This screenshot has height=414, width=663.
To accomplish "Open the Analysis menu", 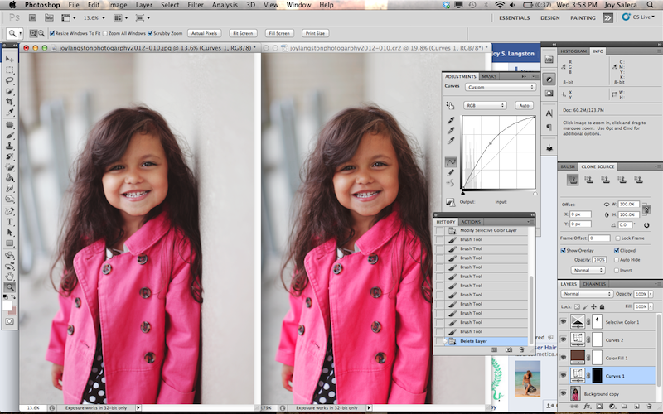I will (x=225, y=5).
